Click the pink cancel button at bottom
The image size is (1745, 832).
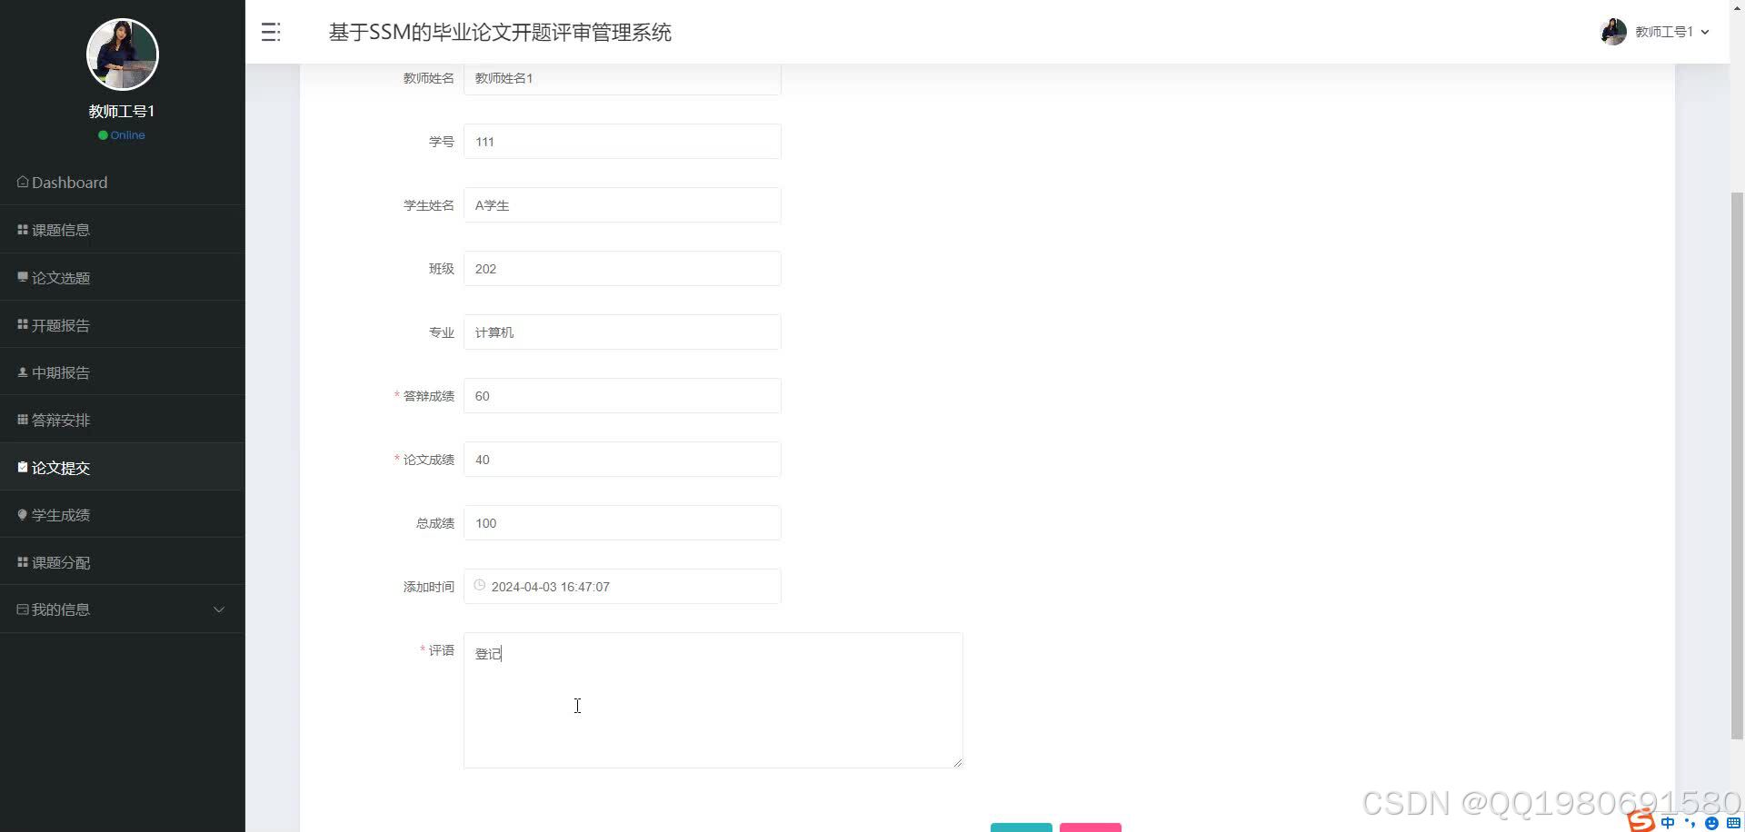[1090, 827]
